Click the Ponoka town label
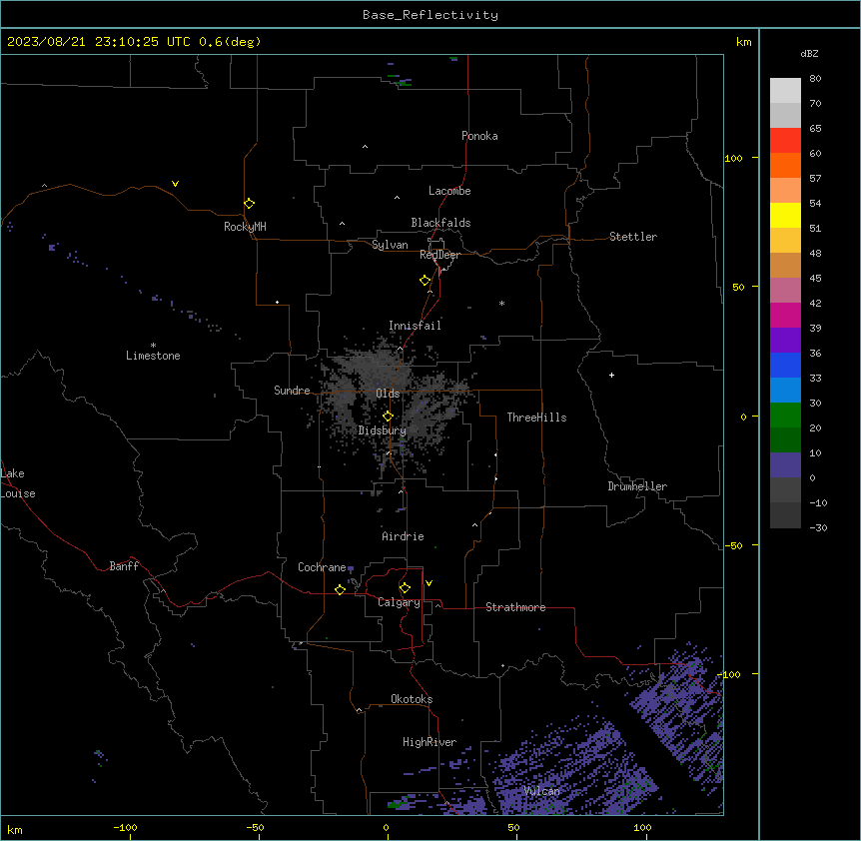The width and height of the screenshot is (861, 841). (x=479, y=136)
